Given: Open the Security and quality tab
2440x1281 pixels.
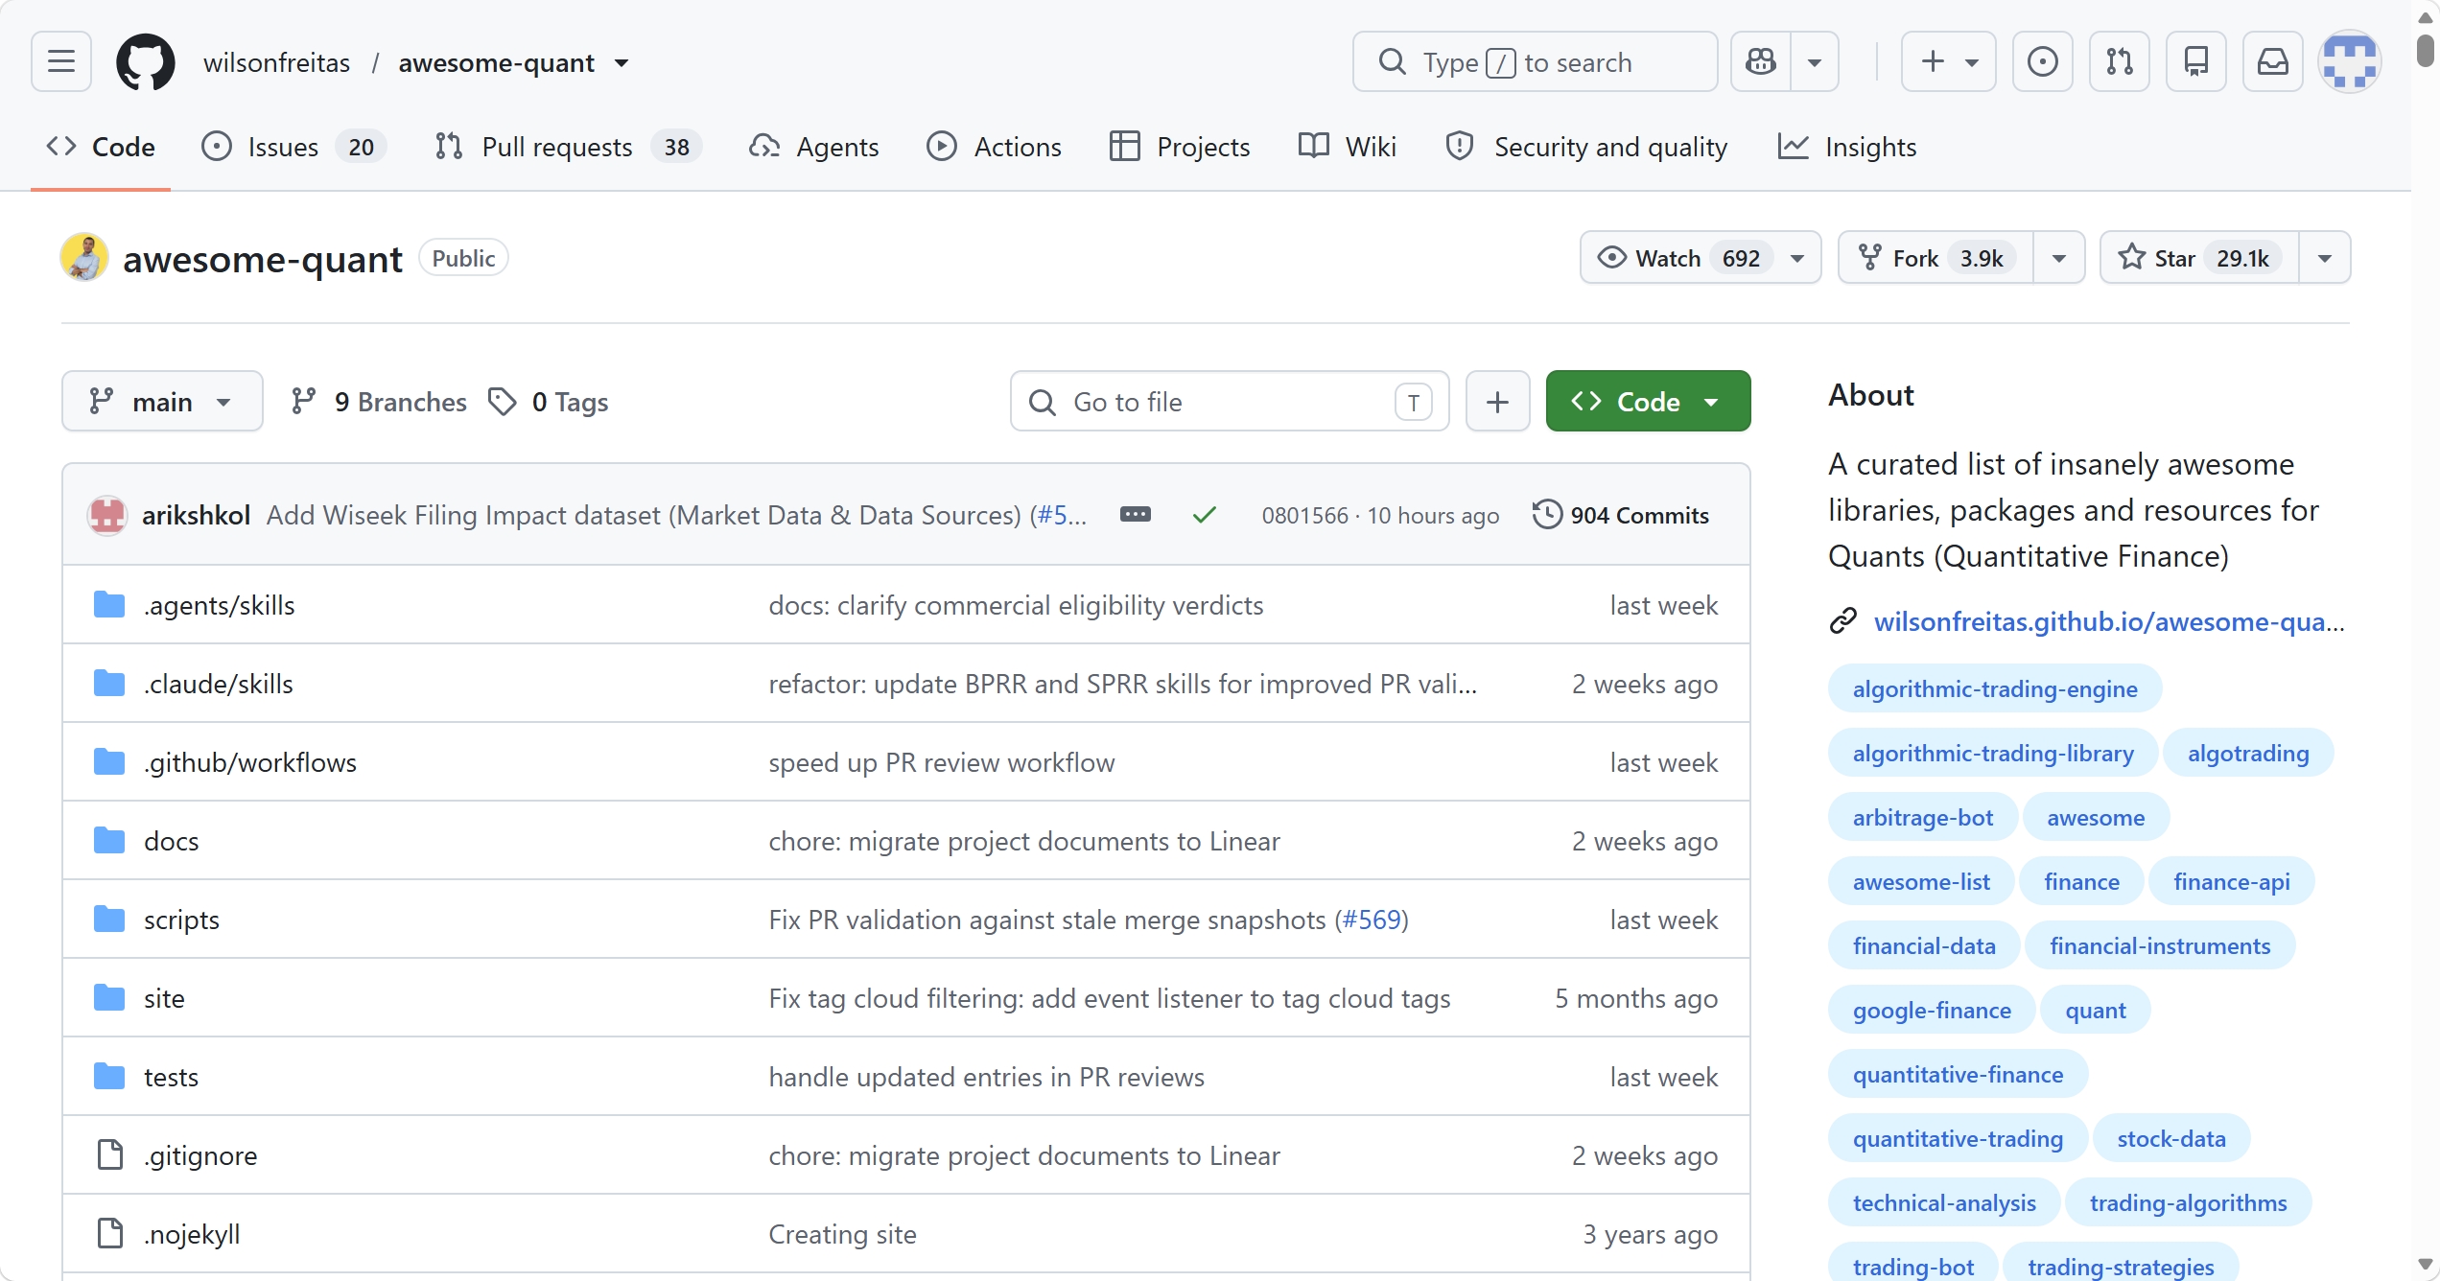Looking at the screenshot, I should [x=1587, y=147].
